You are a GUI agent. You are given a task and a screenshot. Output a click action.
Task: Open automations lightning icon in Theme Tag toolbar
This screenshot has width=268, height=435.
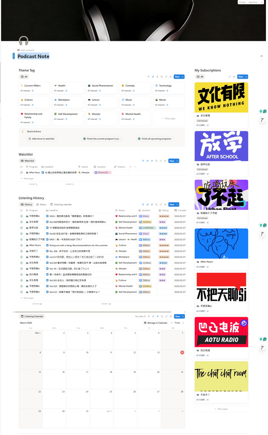(x=157, y=77)
